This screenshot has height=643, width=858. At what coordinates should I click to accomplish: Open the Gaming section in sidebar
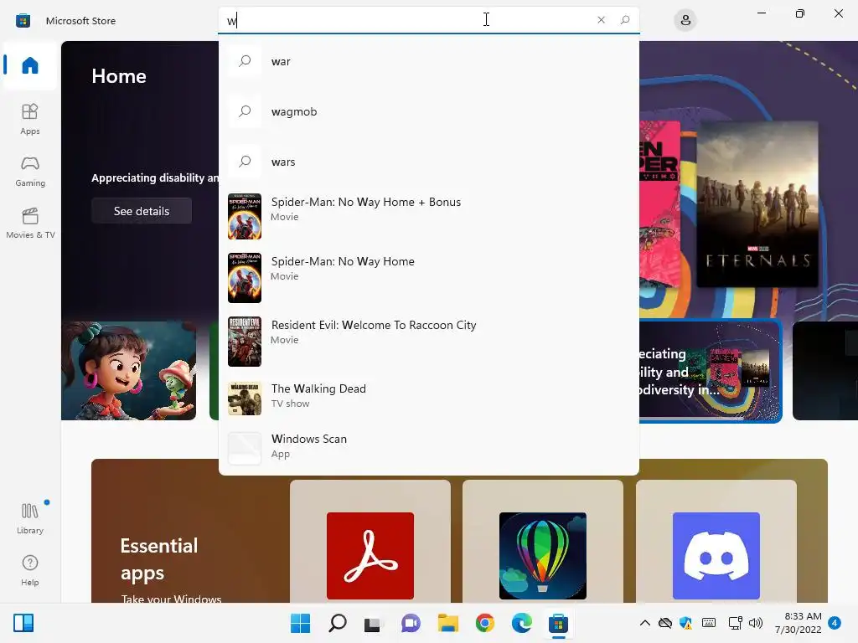pyautogui.click(x=30, y=172)
